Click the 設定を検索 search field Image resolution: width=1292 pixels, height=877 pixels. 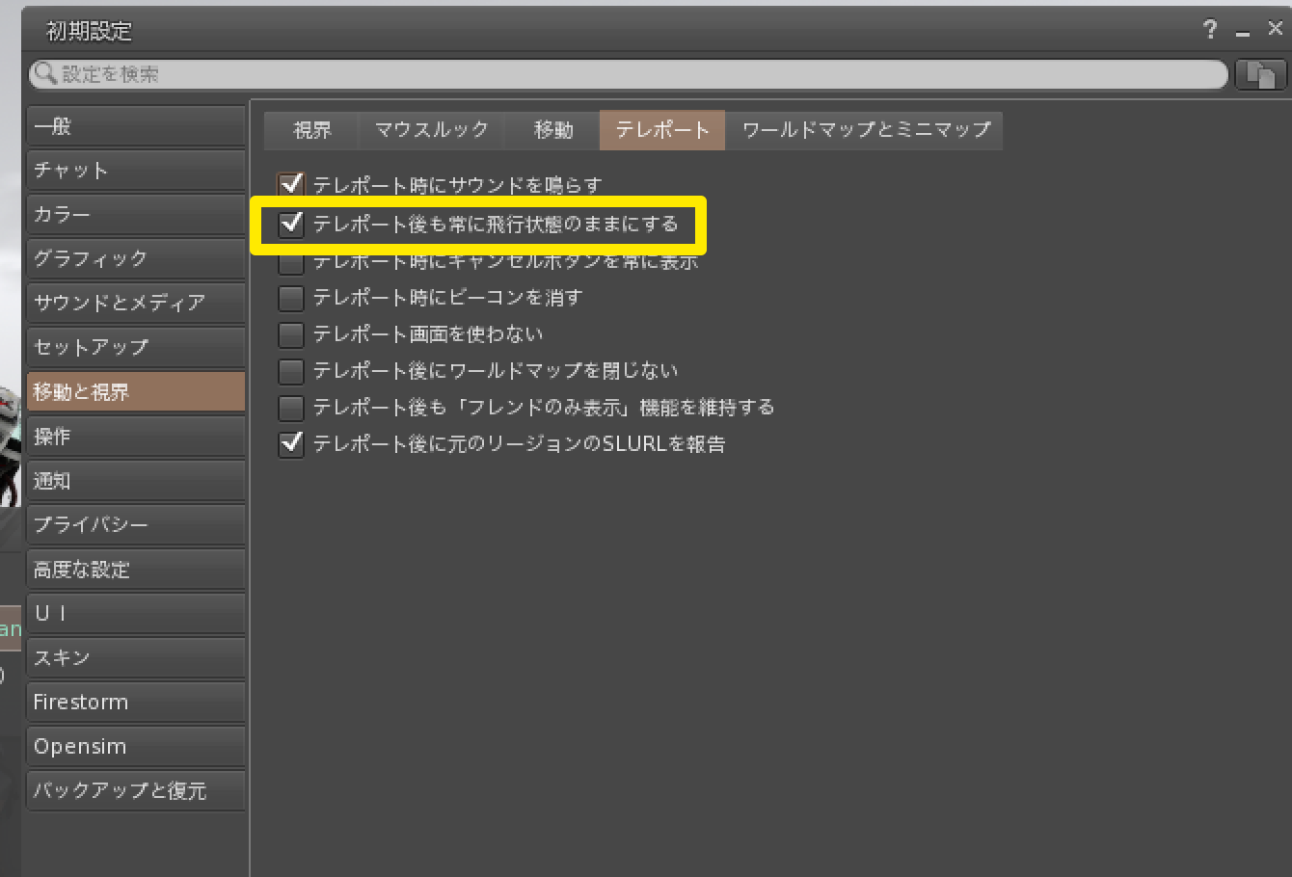click(629, 74)
